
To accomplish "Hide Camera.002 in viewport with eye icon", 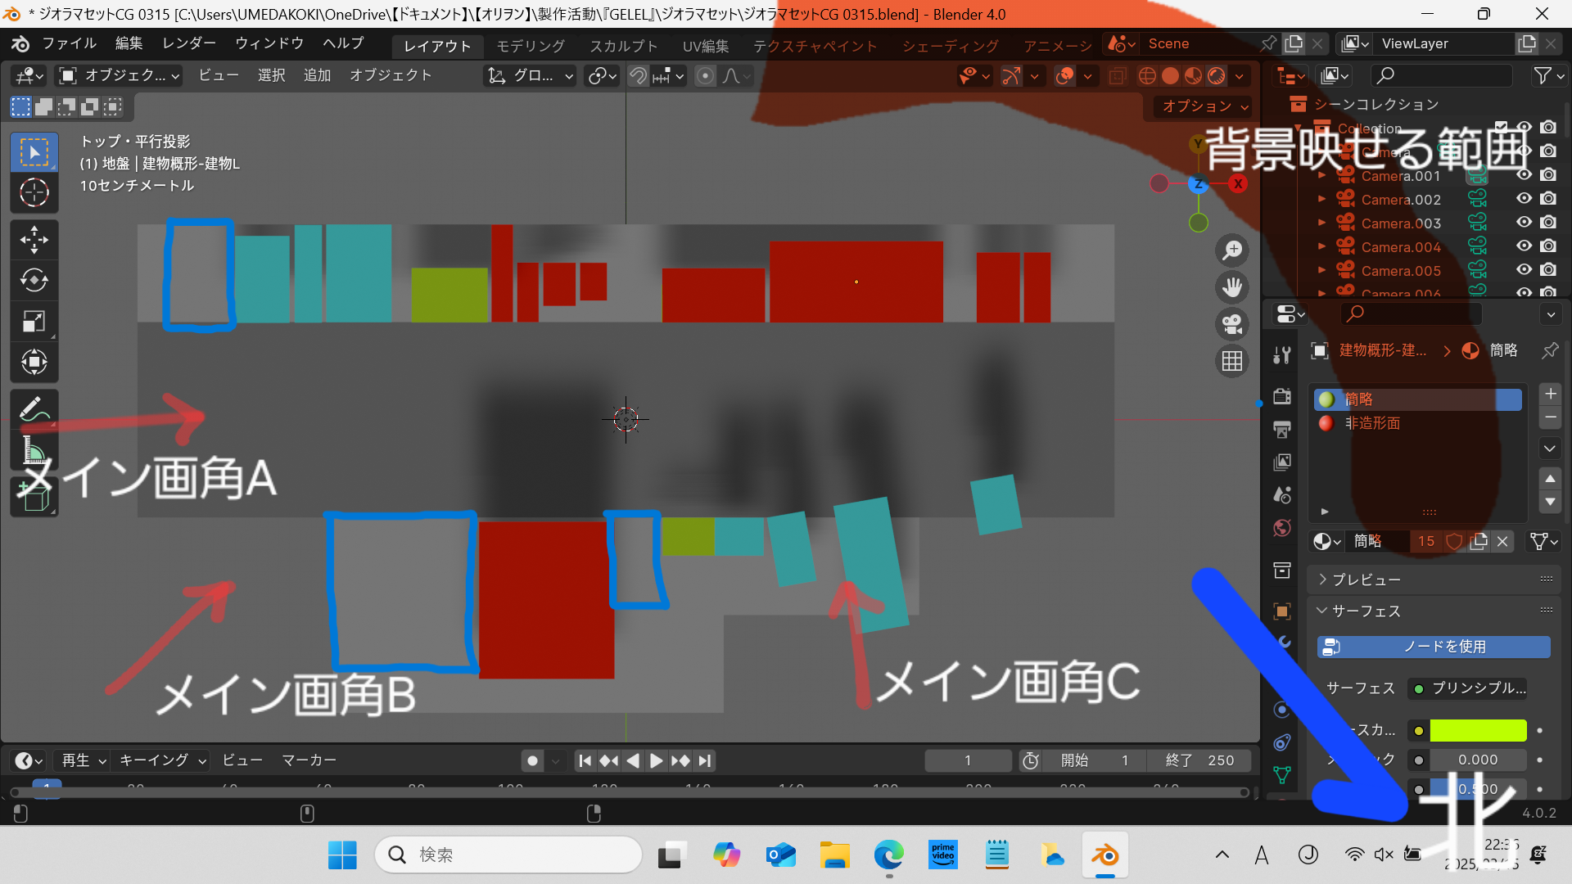I will pyautogui.click(x=1524, y=199).
